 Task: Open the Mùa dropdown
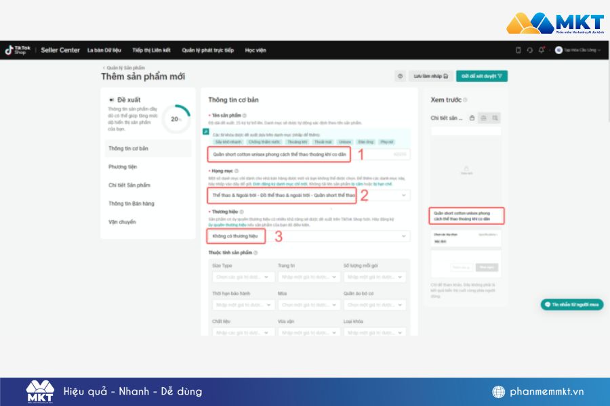(x=309, y=305)
